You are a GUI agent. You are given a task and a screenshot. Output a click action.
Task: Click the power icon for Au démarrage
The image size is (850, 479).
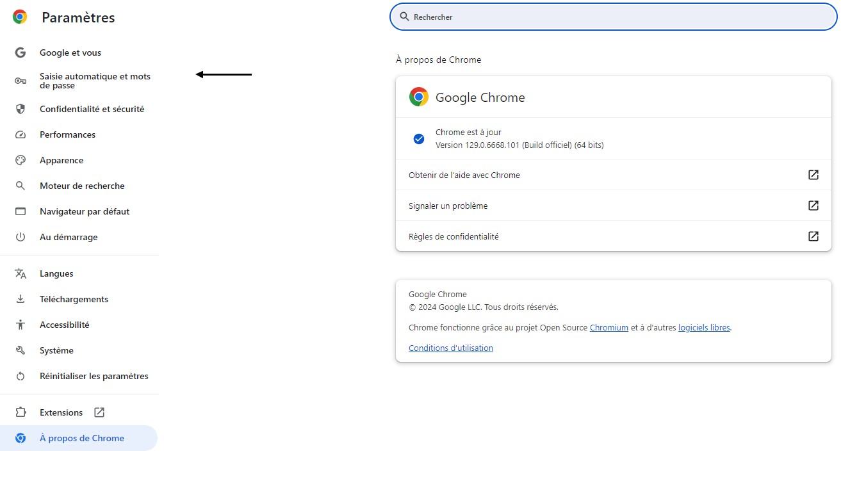[x=20, y=237]
